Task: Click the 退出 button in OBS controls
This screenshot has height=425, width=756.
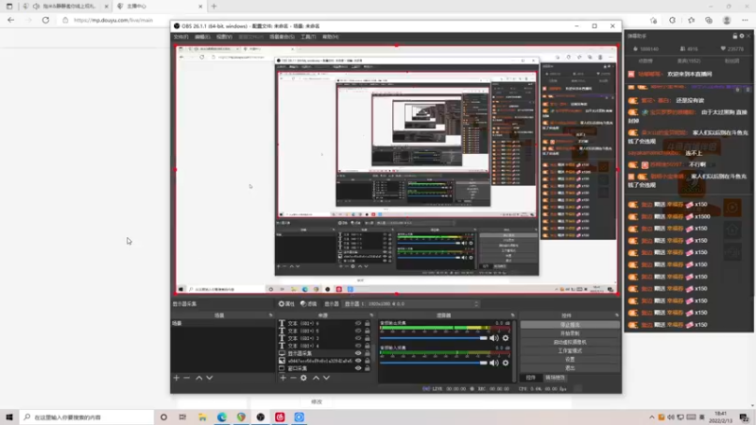Action: [570, 368]
